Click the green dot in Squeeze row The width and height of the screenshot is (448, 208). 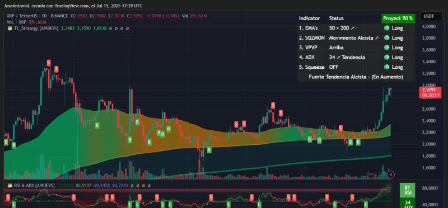click(387, 67)
